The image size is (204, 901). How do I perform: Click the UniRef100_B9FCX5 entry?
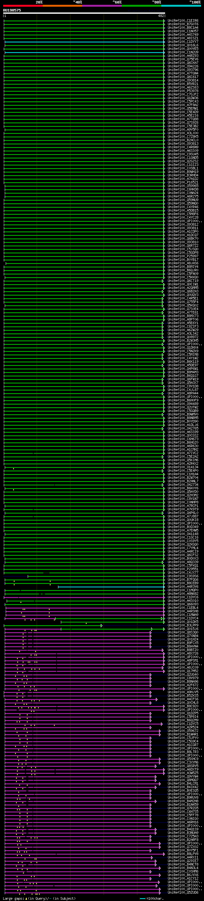coord(183,643)
